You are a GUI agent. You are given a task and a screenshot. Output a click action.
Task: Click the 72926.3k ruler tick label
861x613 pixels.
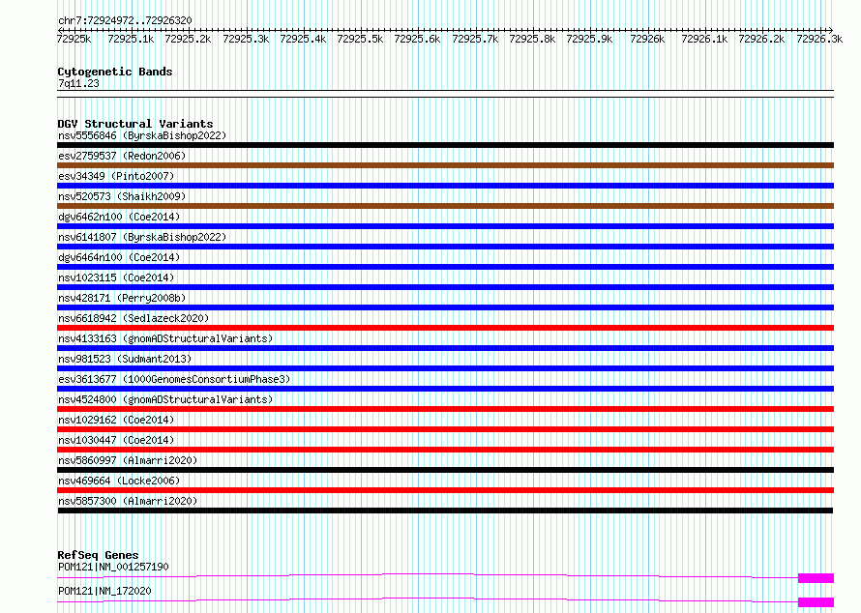[819, 39]
